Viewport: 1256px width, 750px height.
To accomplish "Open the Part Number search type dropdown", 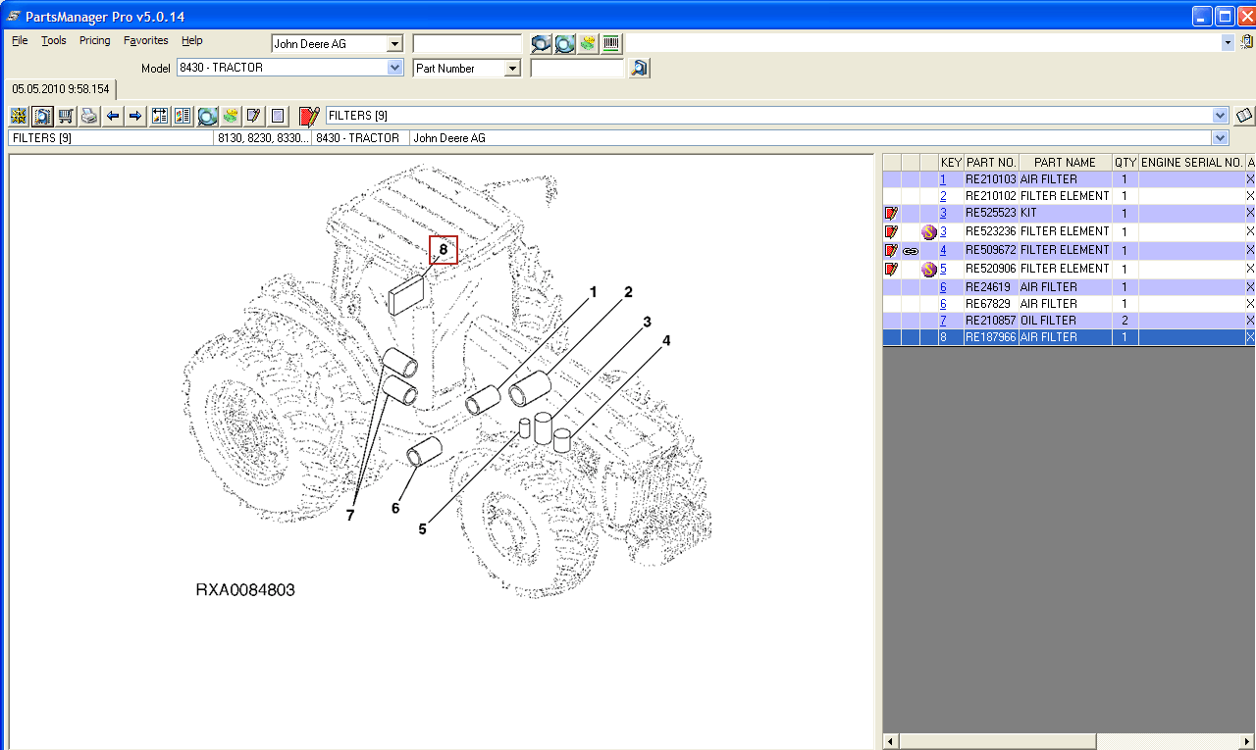I will point(511,68).
